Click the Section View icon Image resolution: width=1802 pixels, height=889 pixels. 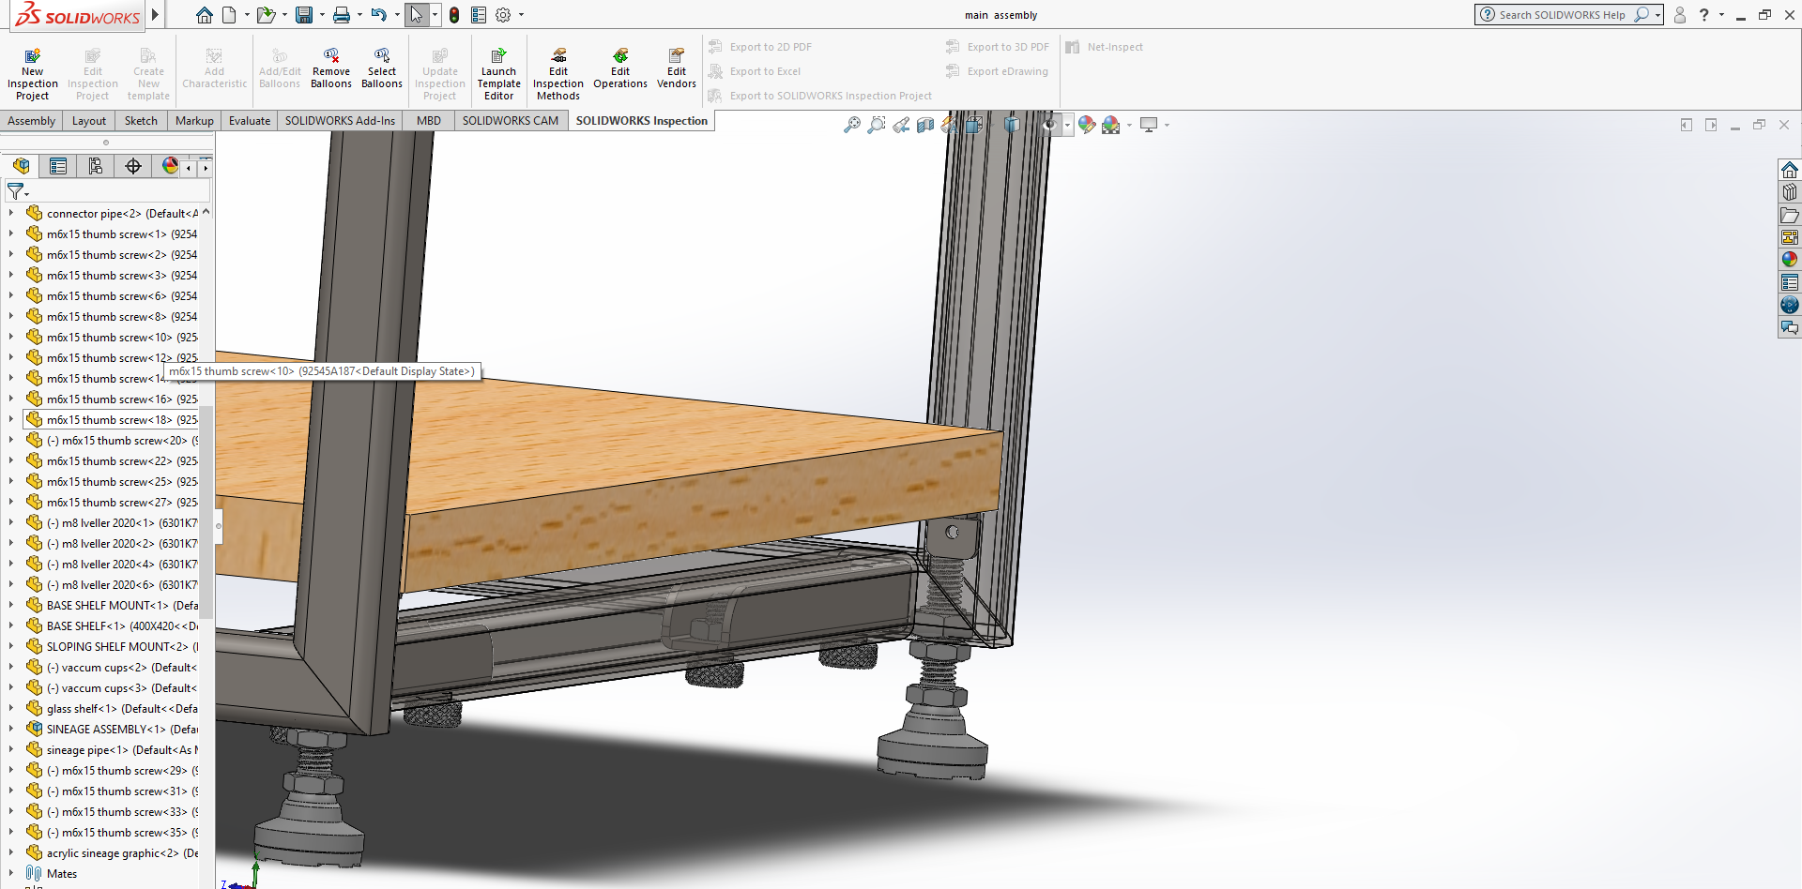924,125
